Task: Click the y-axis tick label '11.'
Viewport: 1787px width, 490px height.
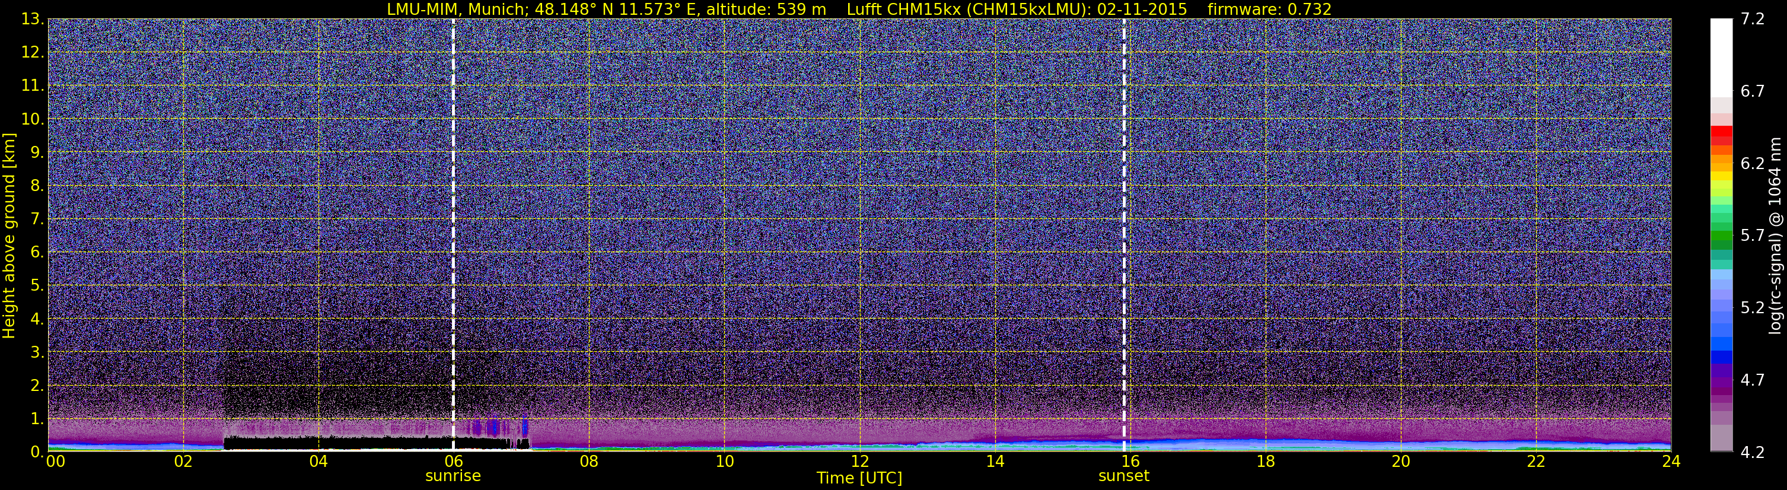Action: click(x=33, y=85)
